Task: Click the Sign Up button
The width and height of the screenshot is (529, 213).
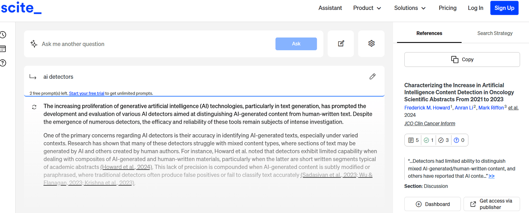Action: click(504, 8)
